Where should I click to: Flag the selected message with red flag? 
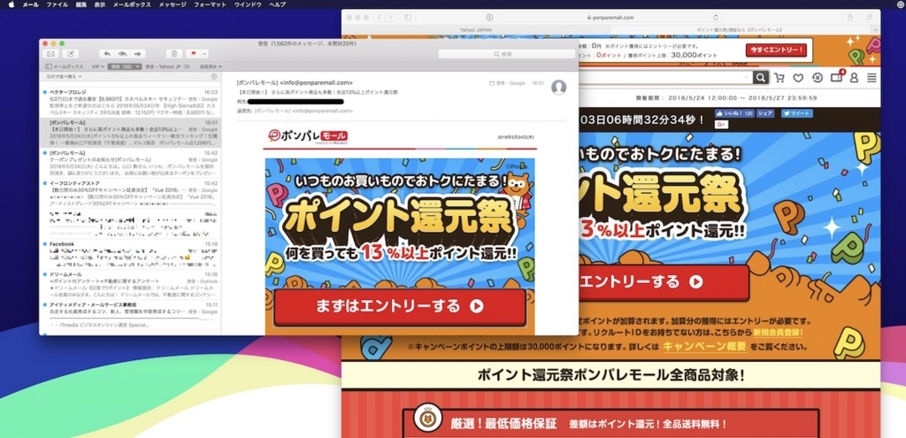click(194, 54)
